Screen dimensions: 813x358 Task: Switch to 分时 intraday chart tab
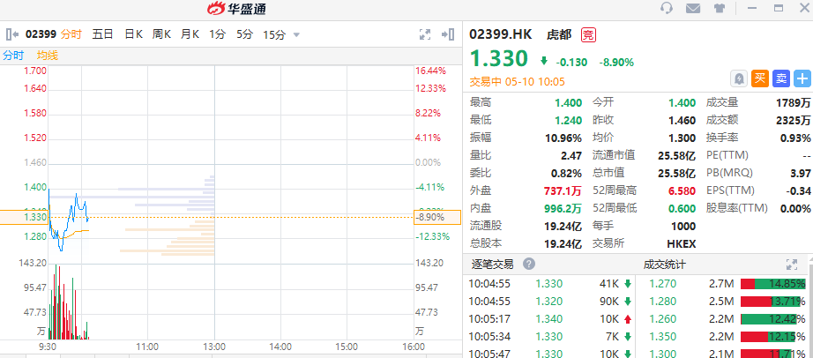(x=71, y=34)
